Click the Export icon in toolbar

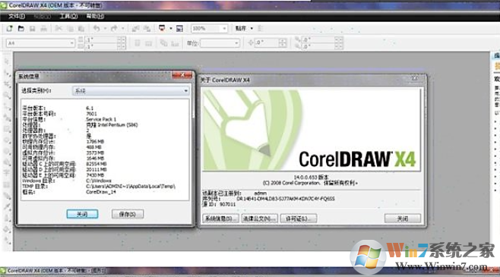[x=147, y=29]
